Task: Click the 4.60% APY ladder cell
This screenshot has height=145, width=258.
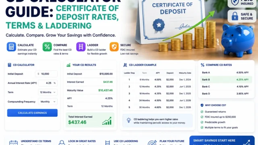Action: tap(158, 108)
